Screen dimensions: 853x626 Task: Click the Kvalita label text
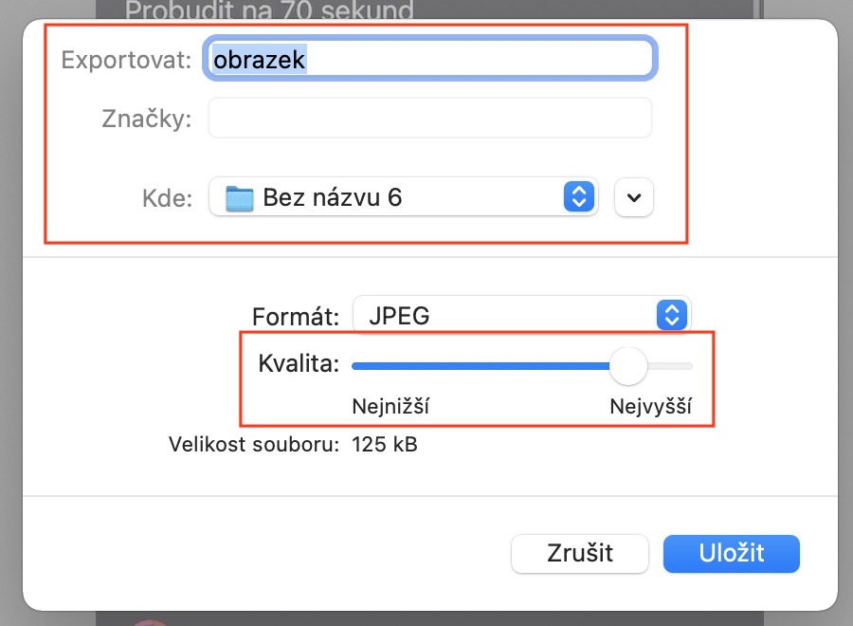[299, 363]
